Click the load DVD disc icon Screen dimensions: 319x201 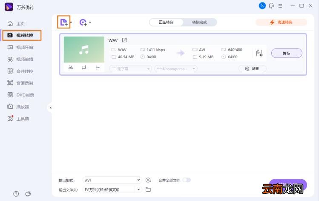point(83,23)
